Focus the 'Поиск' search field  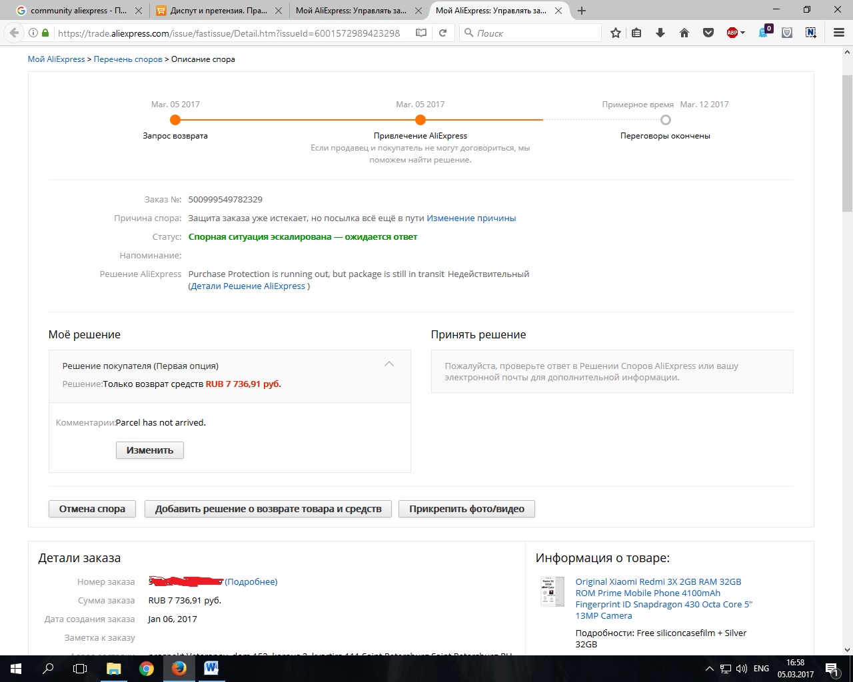coord(530,33)
